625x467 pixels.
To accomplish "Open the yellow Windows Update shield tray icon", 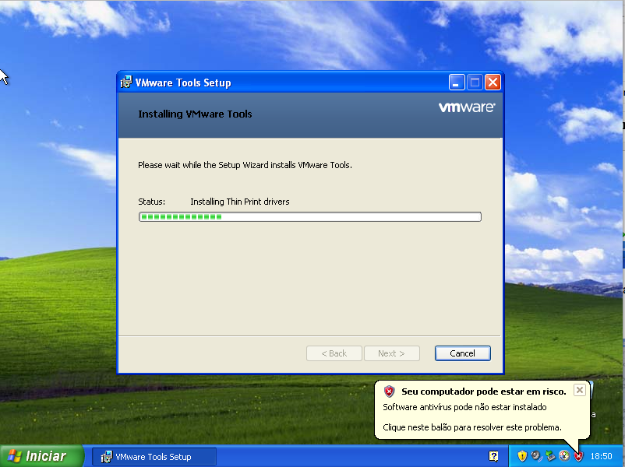I will coord(522,456).
